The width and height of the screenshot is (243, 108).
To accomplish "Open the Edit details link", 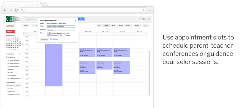I will pyautogui.click(x=54, y=39).
